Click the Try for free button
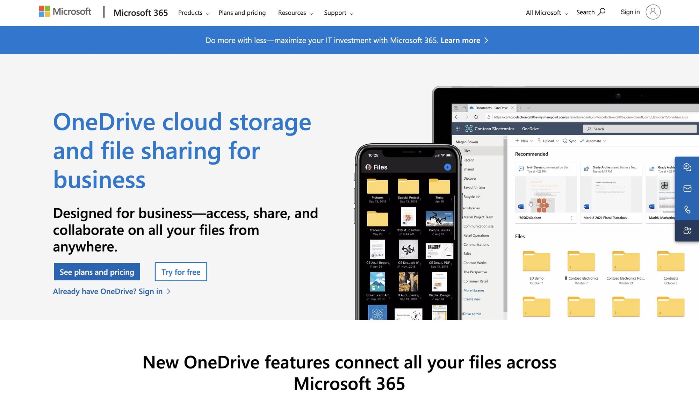The height and width of the screenshot is (397, 699). coord(181,272)
